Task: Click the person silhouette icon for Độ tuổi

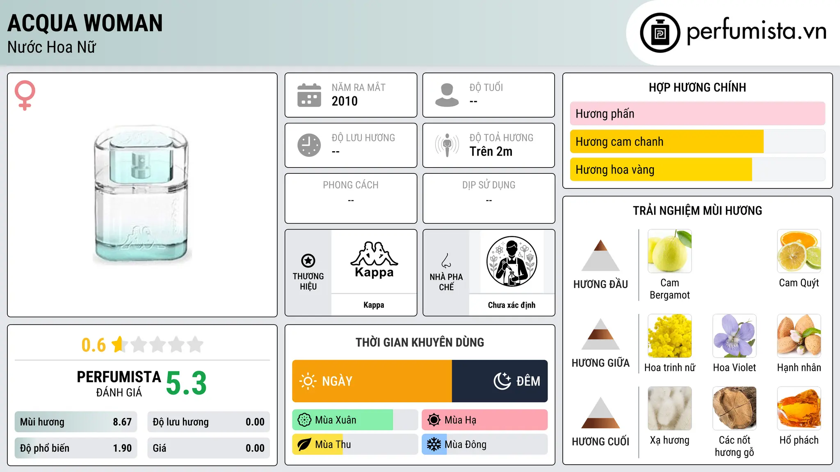Action: (447, 95)
